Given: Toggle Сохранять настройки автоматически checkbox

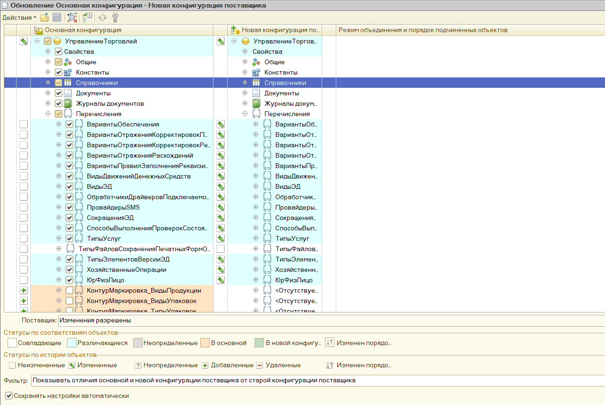Looking at the screenshot, I should [x=9, y=396].
